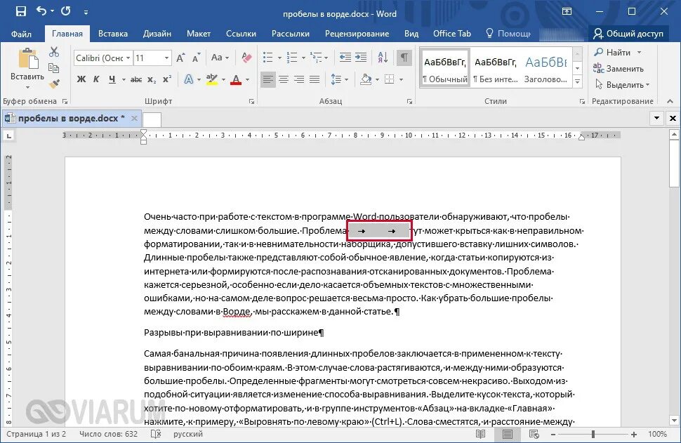Align text to the left
The image size is (681, 443).
pos(268,79)
